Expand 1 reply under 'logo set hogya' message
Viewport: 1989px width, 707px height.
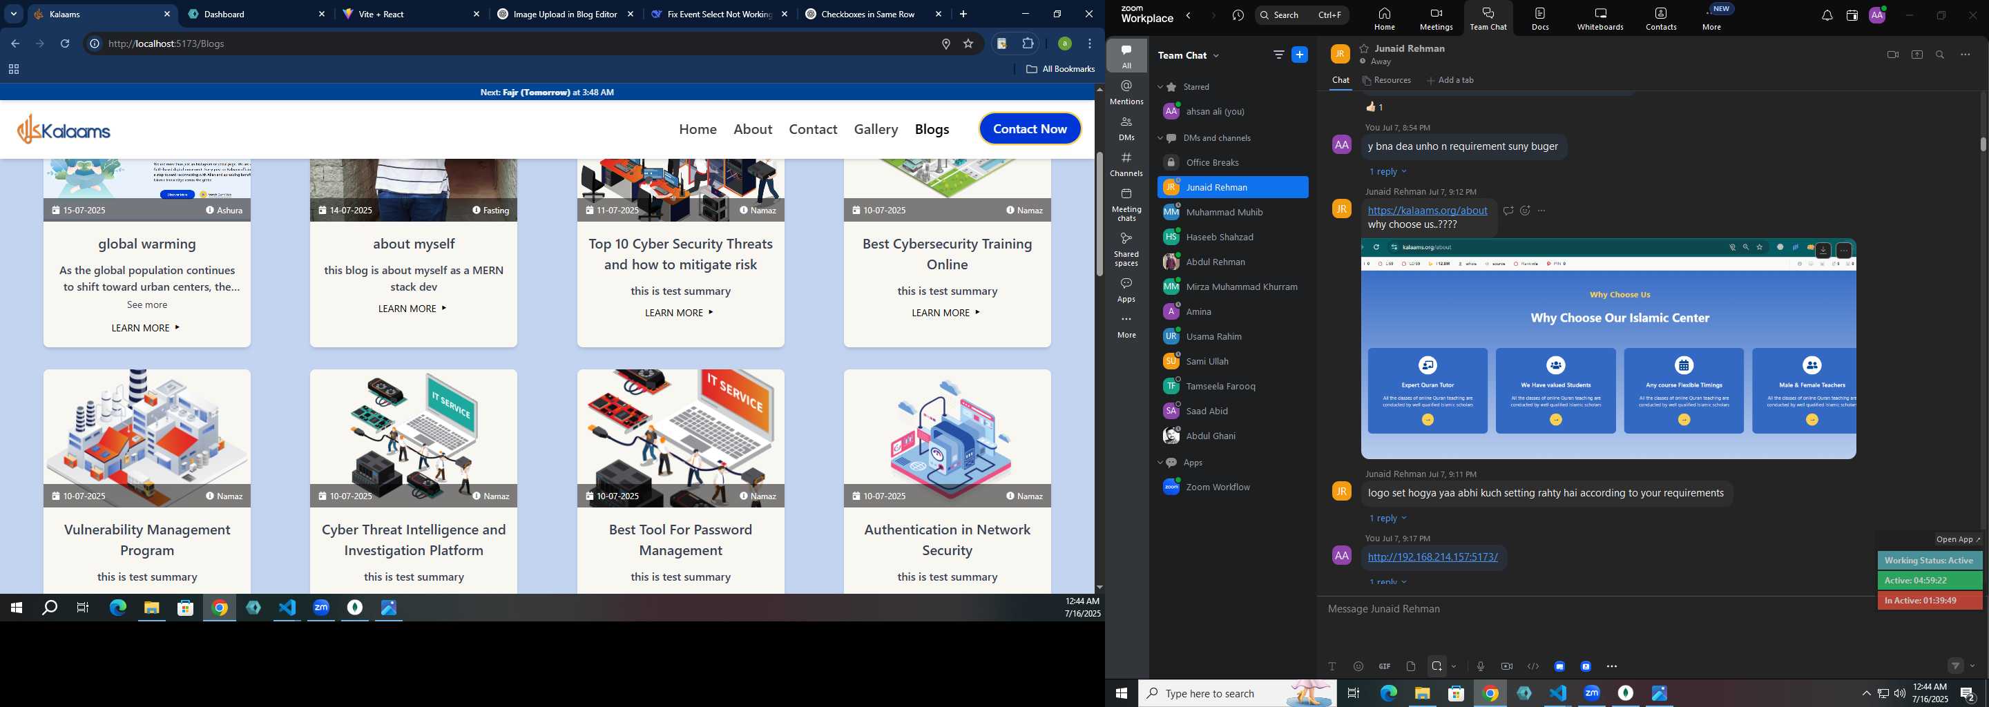(x=1387, y=518)
